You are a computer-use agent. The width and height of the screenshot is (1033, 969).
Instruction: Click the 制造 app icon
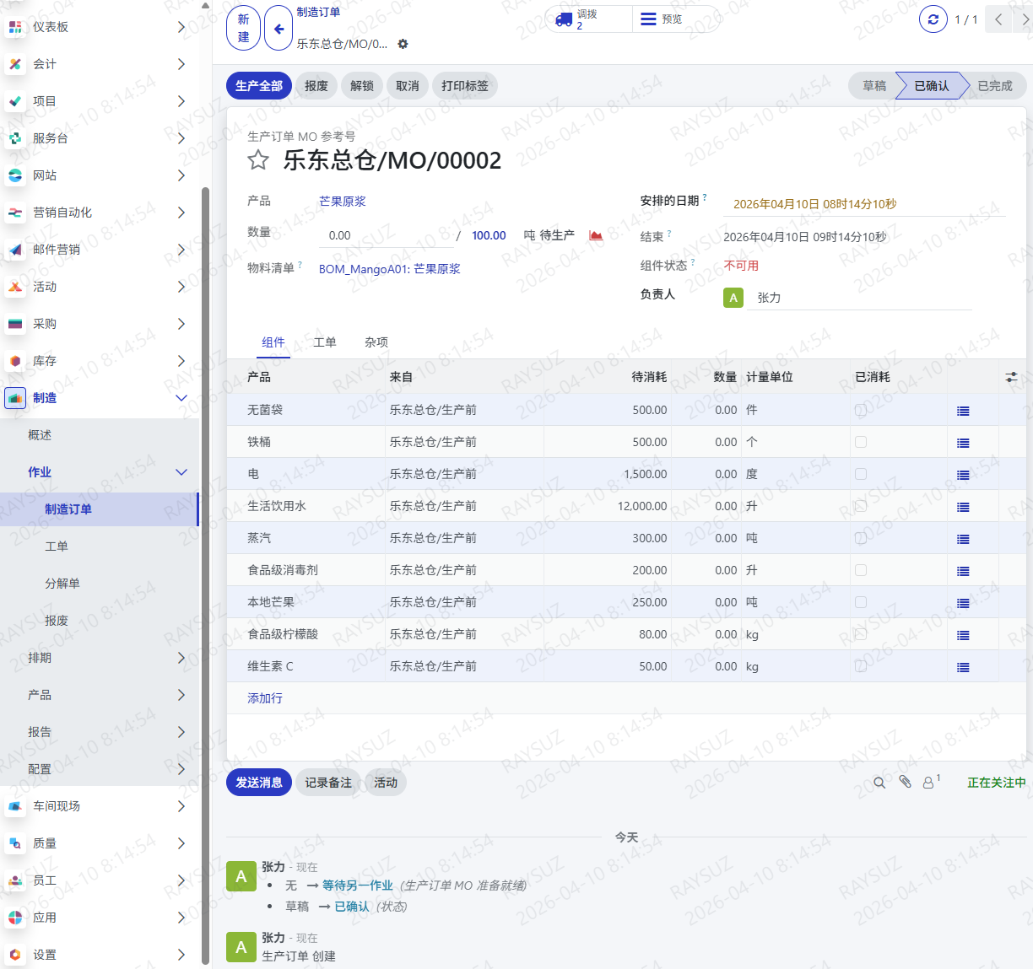(15, 398)
